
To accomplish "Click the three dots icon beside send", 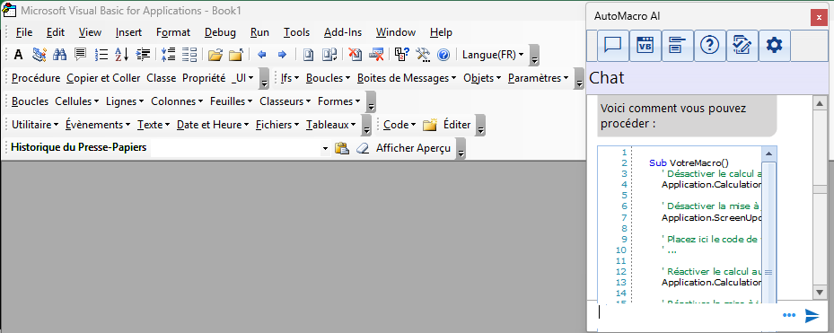I will (x=789, y=315).
